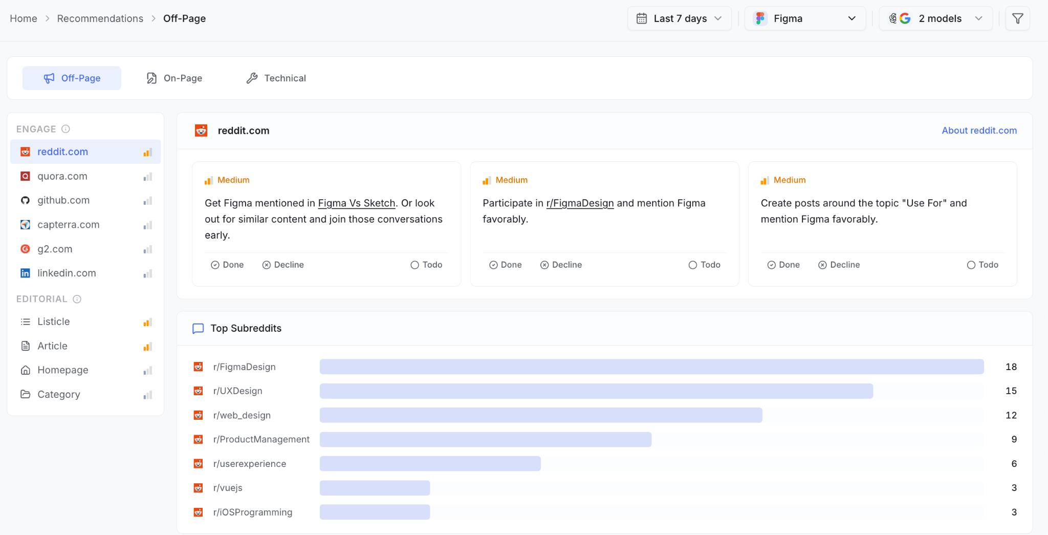Viewport: 1048px width, 535px height.
Task: Click the github icon in the sidebar
Action: (x=25, y=200)
